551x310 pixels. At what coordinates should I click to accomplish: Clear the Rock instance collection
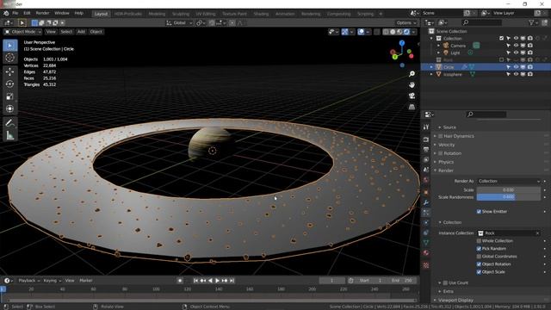point(537,233)
